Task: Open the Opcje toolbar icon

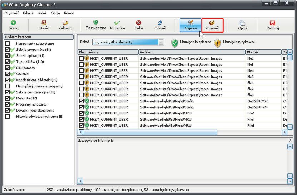Action: [x=242, y=23]
